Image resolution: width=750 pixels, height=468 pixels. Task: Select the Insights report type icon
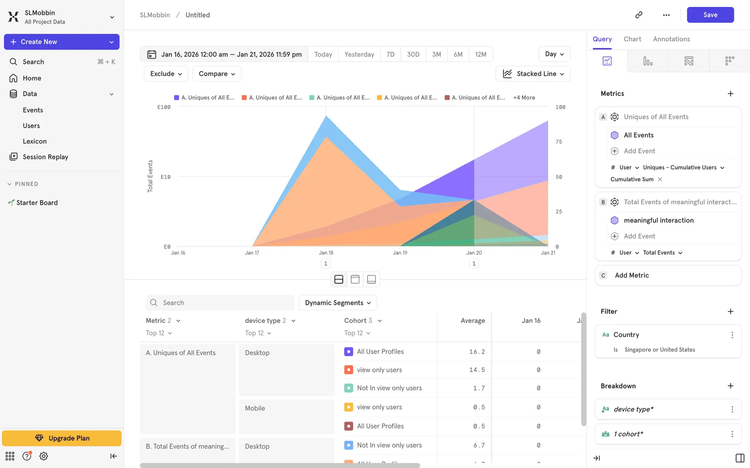[607, 61]
